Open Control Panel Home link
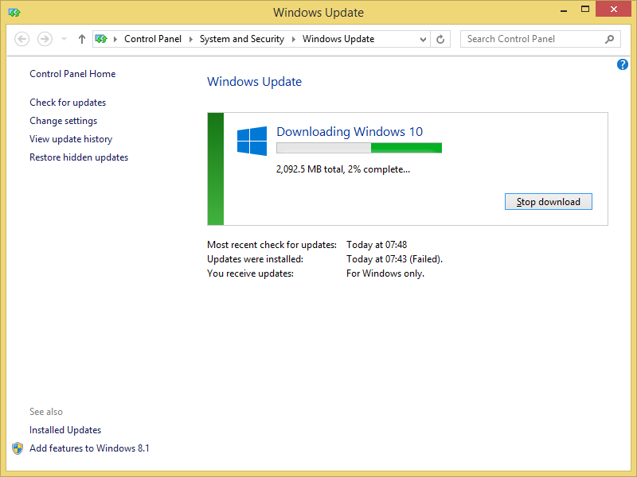 click(x=72, y=74)
